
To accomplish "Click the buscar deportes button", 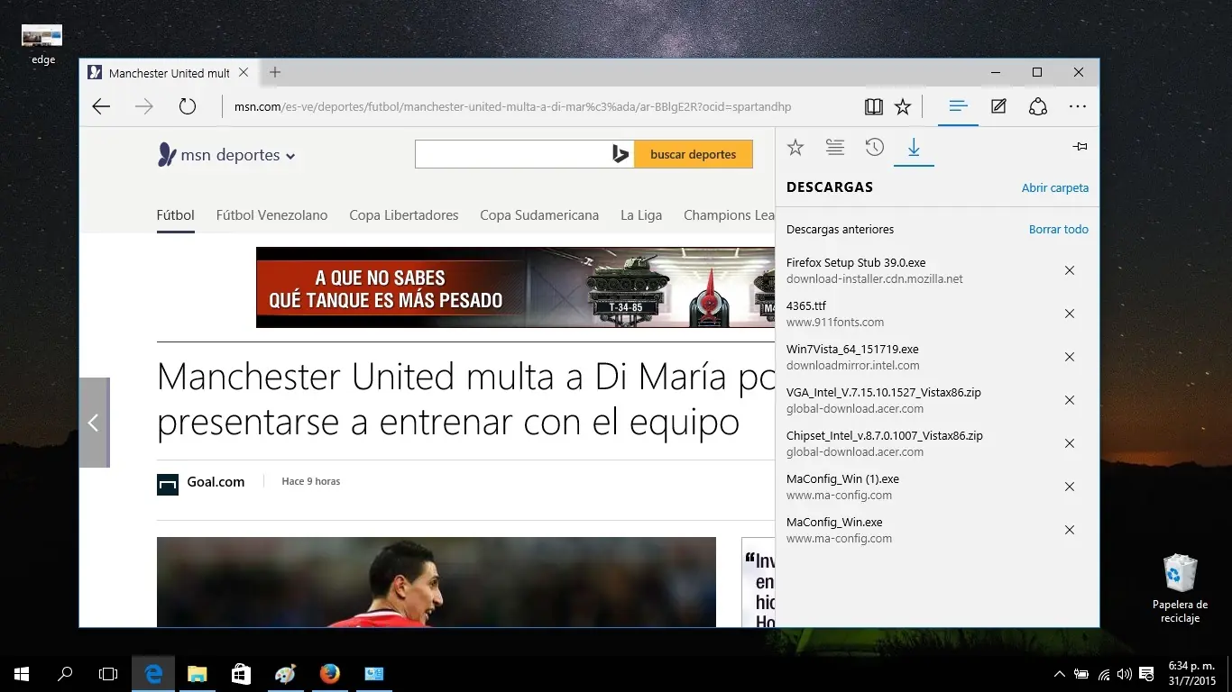I will [694, 153].
